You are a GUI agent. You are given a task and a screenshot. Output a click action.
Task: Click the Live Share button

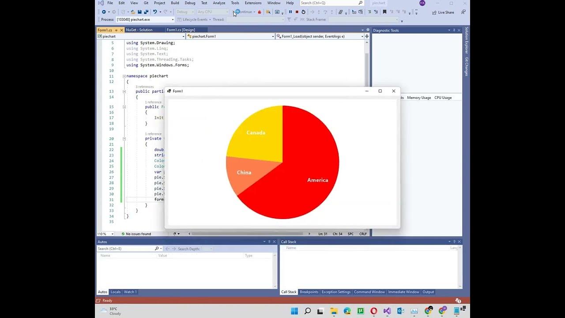point(443,12)
